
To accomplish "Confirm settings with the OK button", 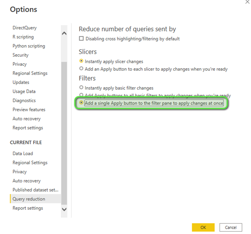I will [203, 227].
